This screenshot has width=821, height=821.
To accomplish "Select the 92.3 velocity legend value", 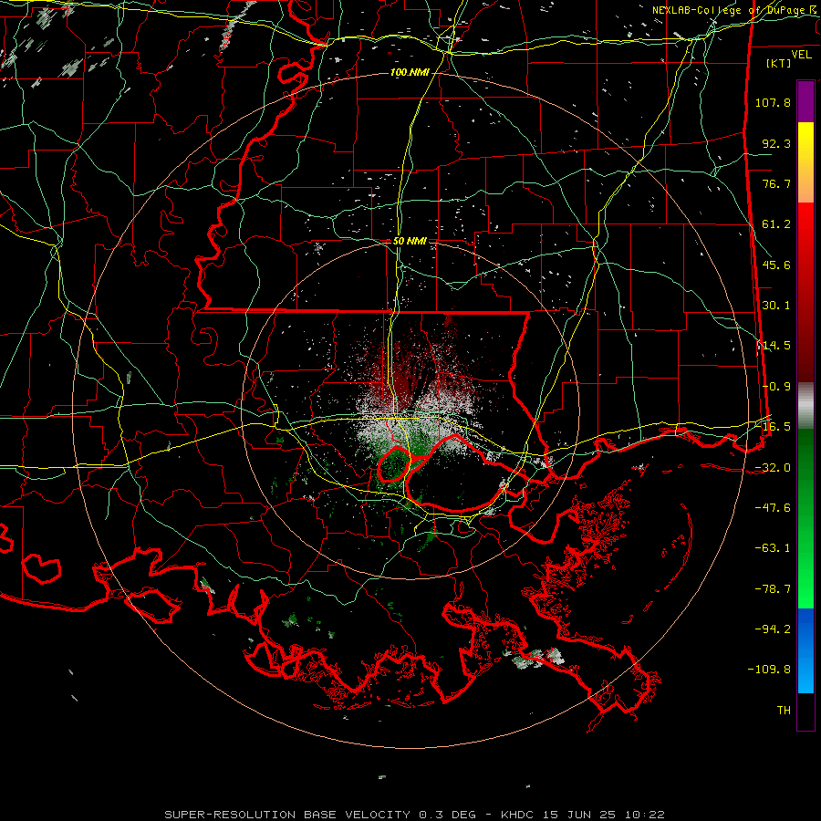I will (776, 143).
